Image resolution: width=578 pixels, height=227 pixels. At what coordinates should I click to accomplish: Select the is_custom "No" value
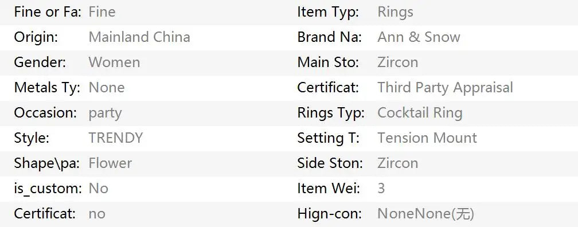(x=99, y=188)
